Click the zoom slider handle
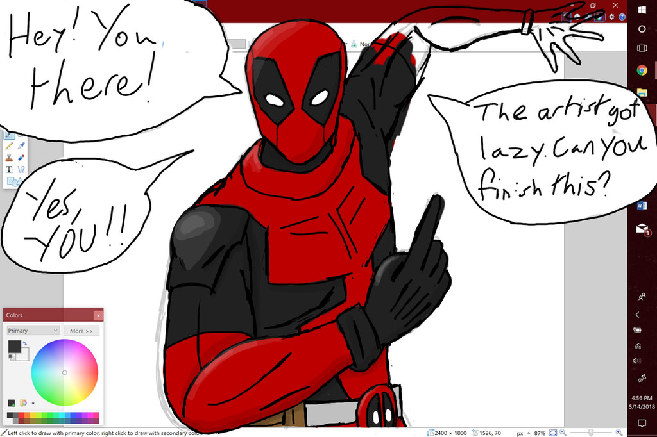Screen dimensions: 657x437 coord(591,433)
